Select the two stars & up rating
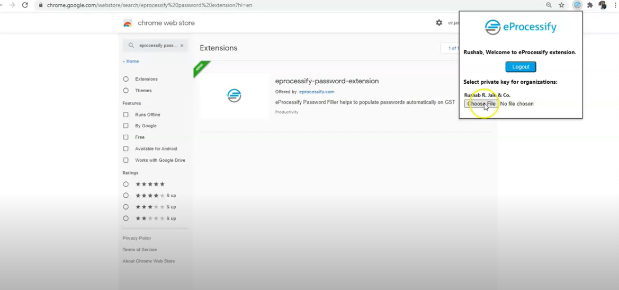The image size is (619, 290). [126, 218]
